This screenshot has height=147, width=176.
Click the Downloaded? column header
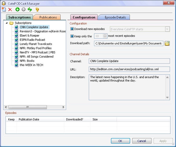pos(77,119)
